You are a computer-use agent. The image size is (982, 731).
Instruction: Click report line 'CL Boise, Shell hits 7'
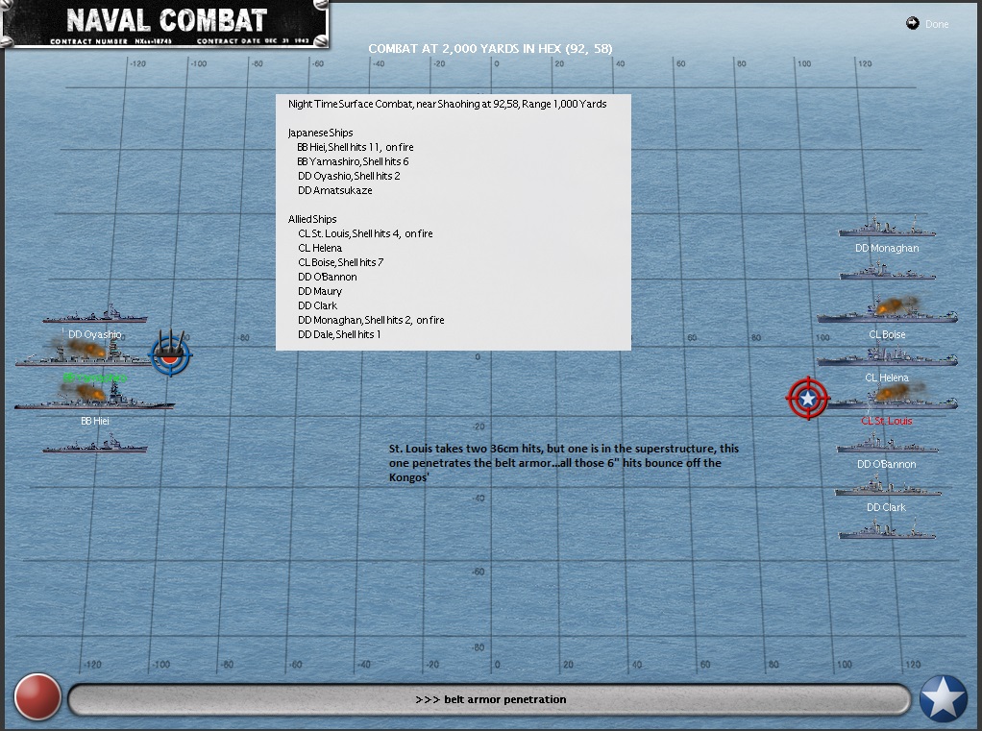pyautogui.click(x=341, y=262)
